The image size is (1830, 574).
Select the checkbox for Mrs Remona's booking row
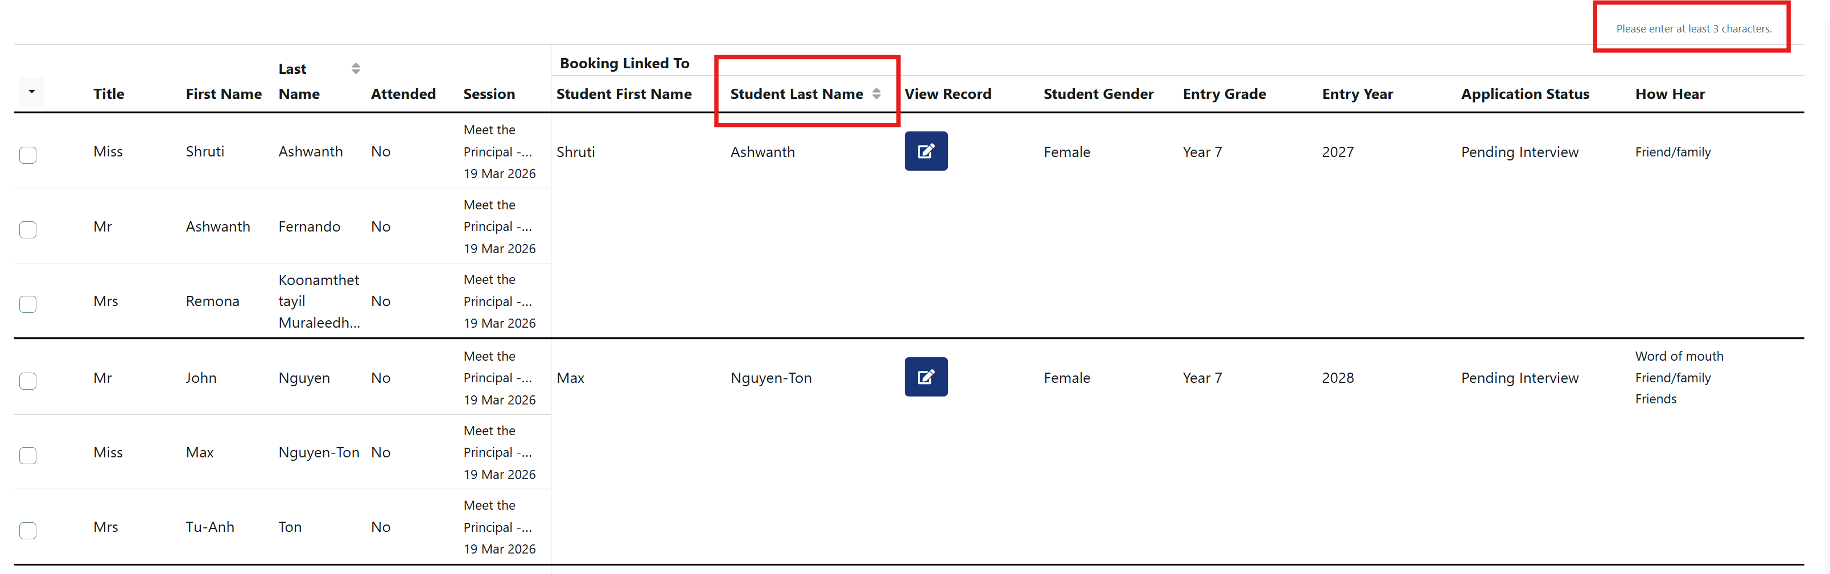click(x=28, y=304)
